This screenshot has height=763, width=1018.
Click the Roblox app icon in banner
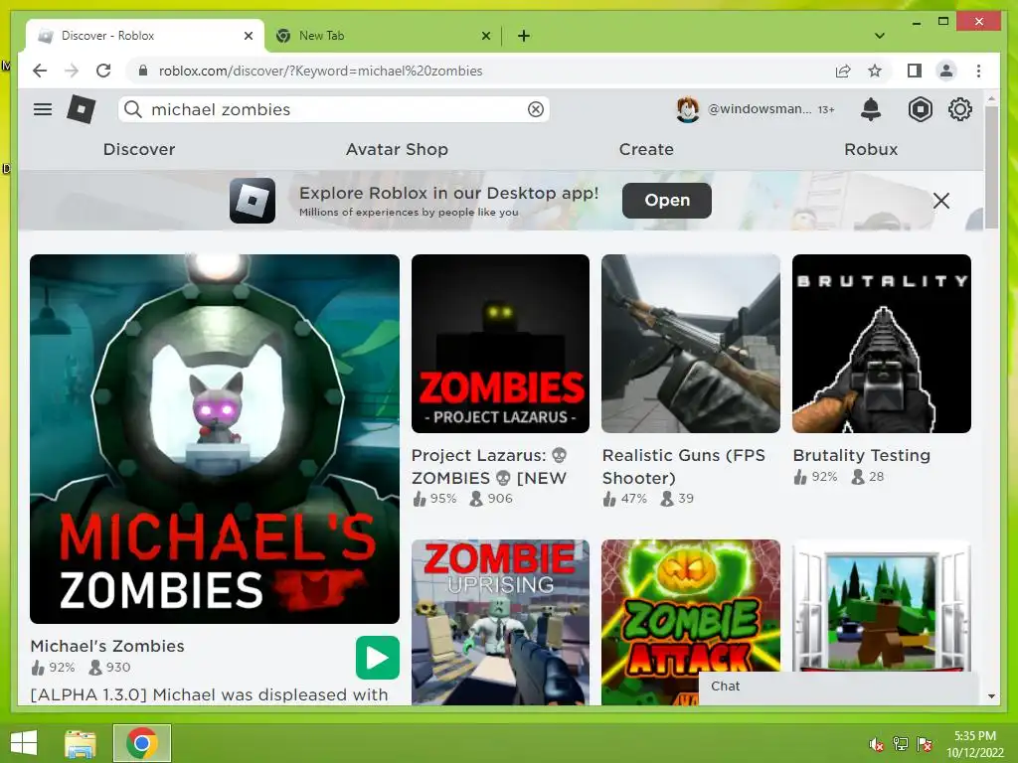253,201
